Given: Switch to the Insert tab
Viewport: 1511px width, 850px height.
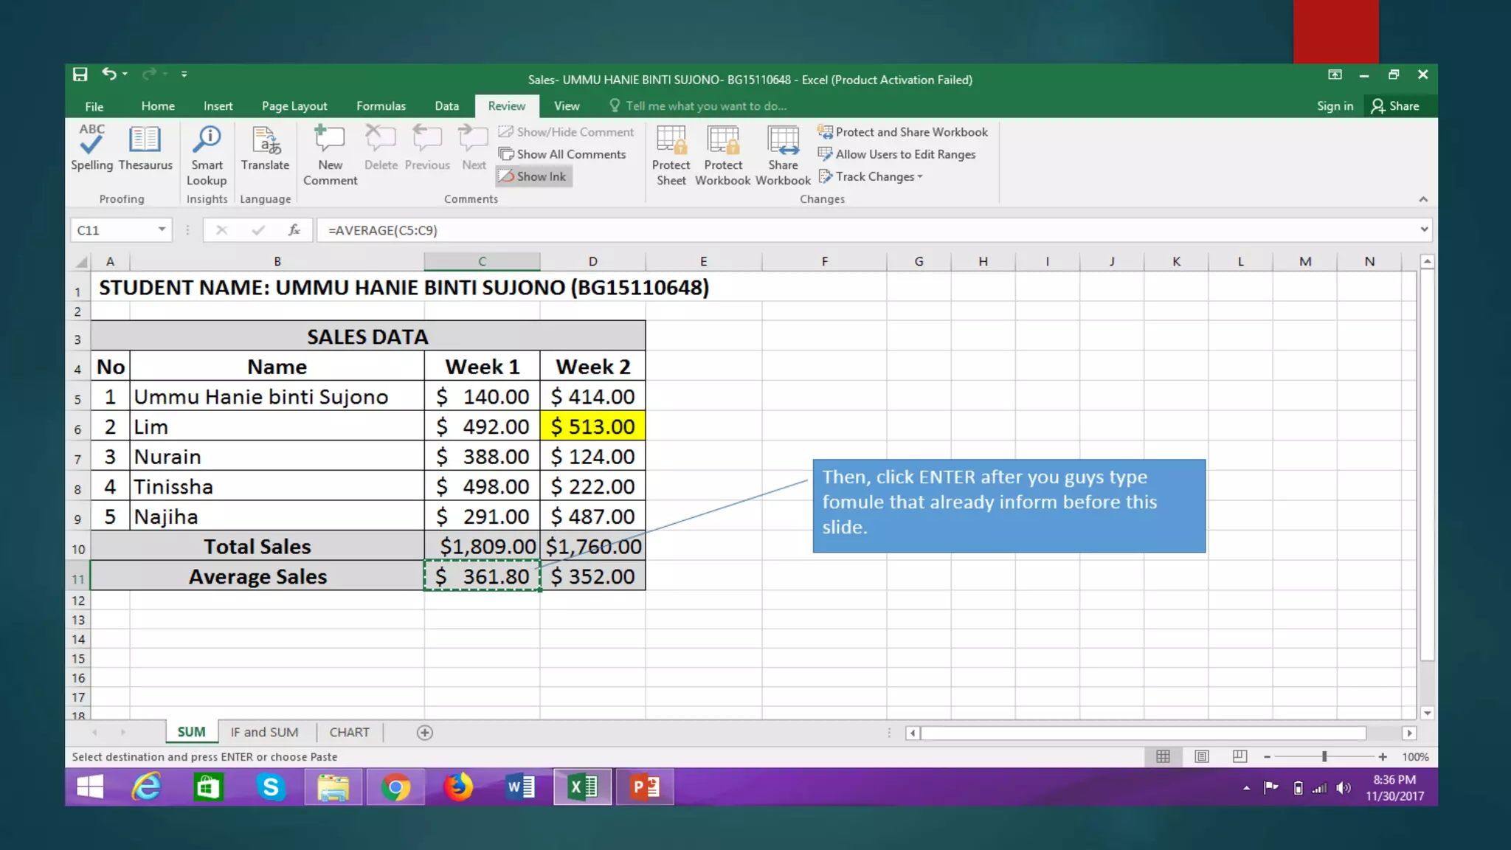Looking at the screenshot, I should (218, 106).
